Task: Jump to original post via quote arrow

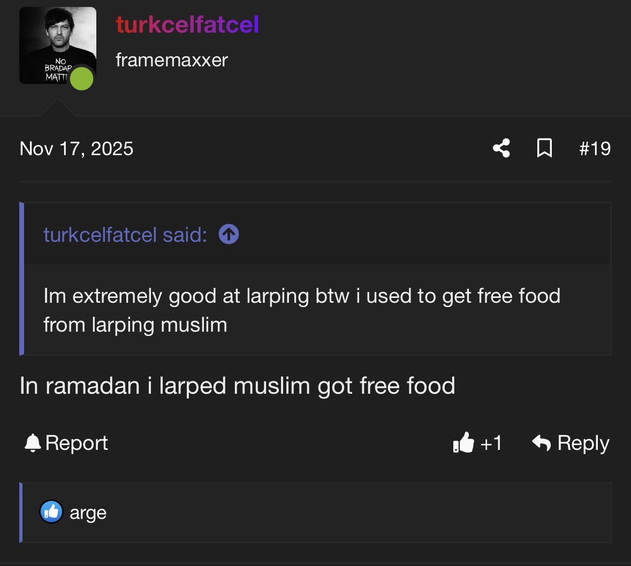Action: point(229,234)
